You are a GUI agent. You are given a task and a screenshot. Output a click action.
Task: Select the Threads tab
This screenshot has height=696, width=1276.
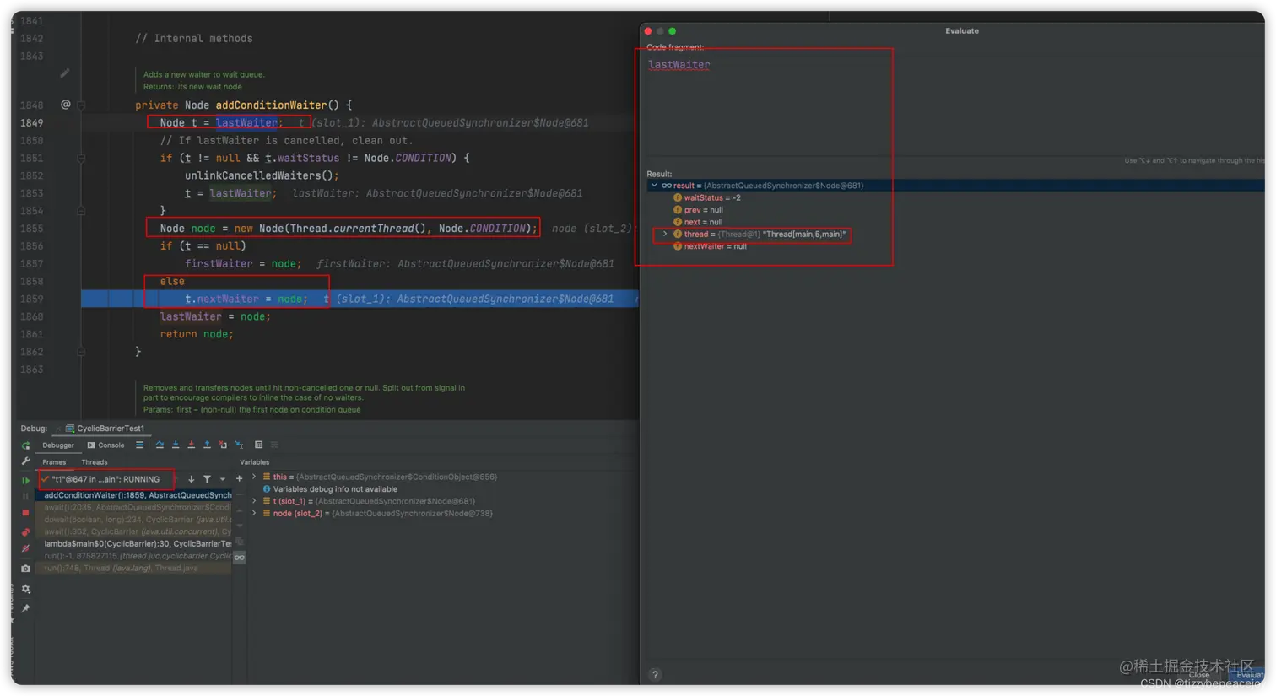tap(95, 462)
